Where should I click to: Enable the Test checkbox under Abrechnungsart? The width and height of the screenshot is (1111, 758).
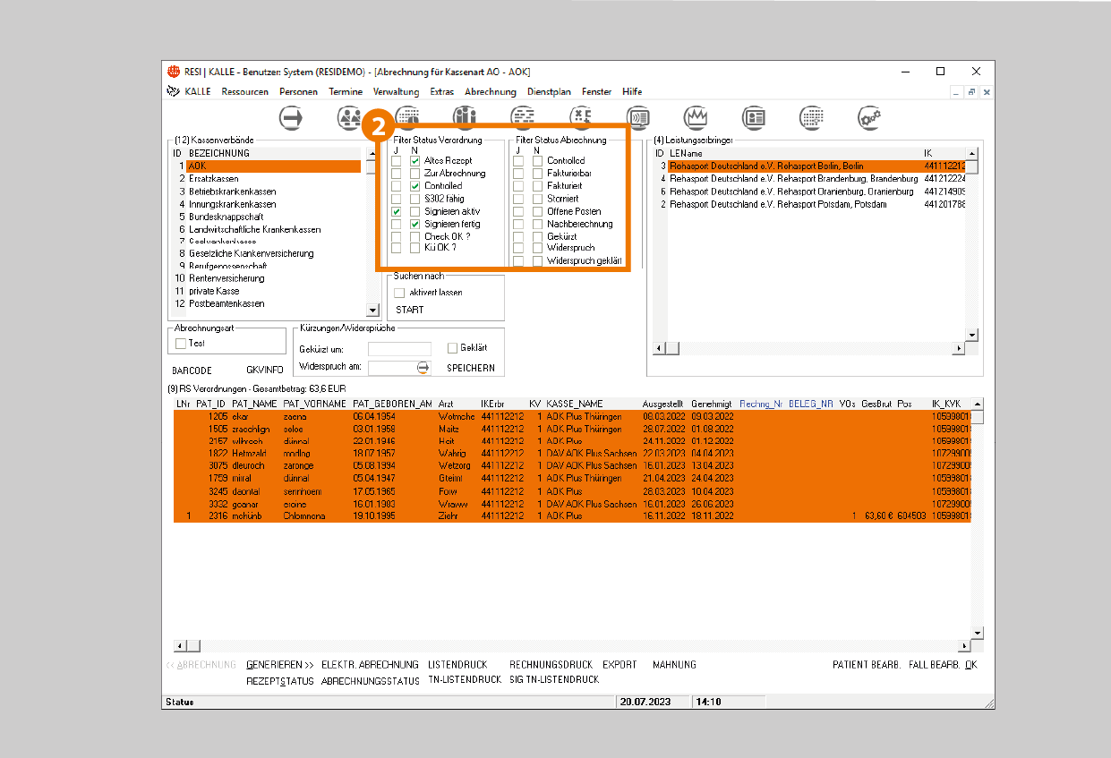click(x=181, y=344)
